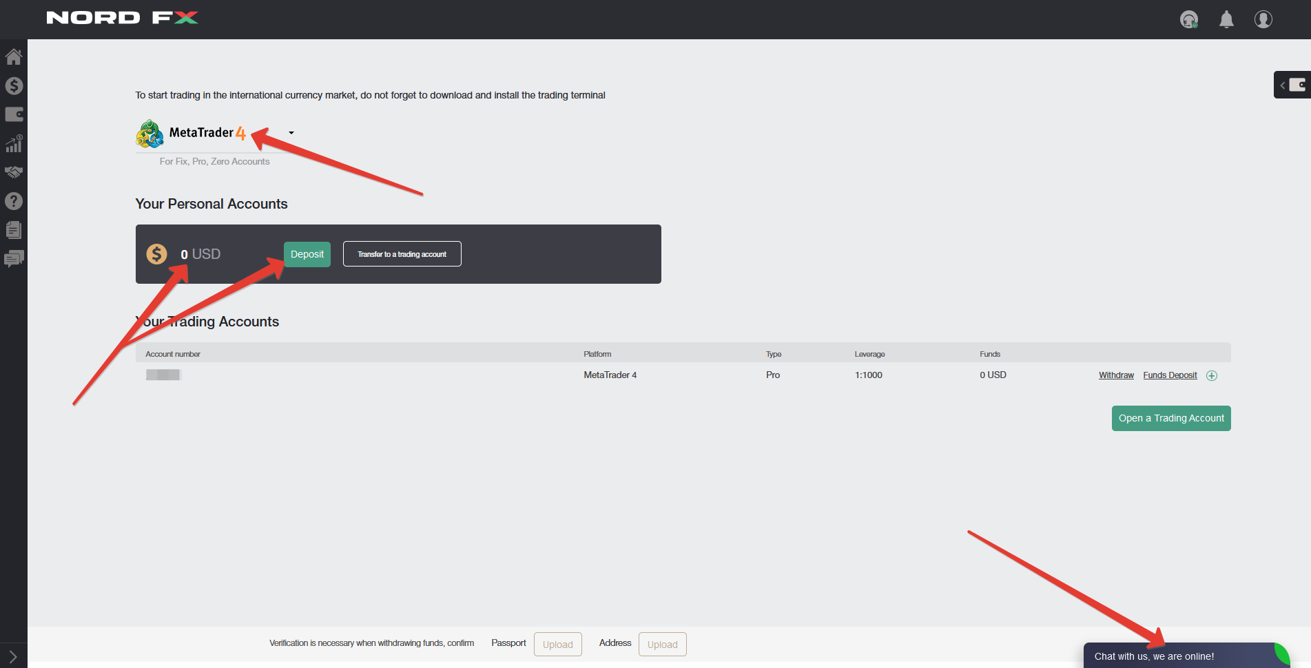Screen dimensions: 1311x668
Task: Open the wallet icon in sidebar
Action: point(14,114)
